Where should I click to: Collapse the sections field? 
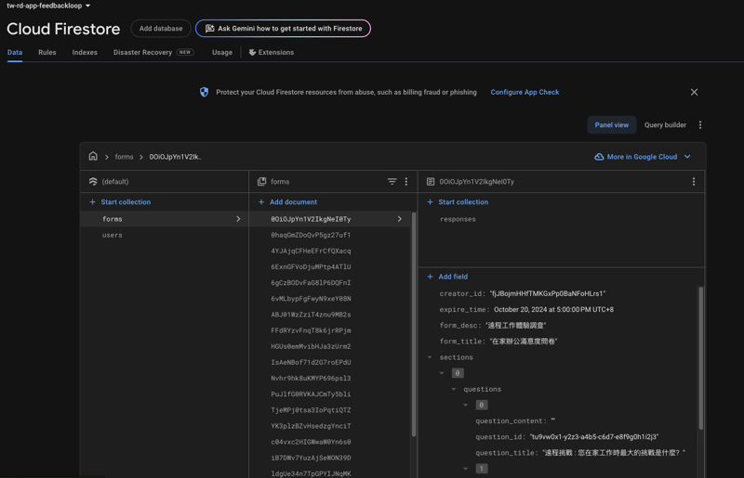(430, 357)
